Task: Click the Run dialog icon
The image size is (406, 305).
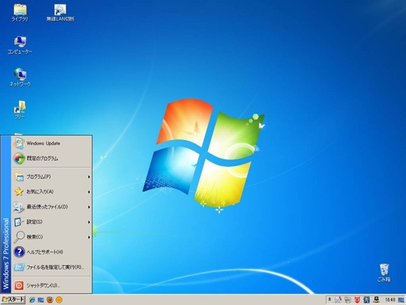Action: click(19, 267)
